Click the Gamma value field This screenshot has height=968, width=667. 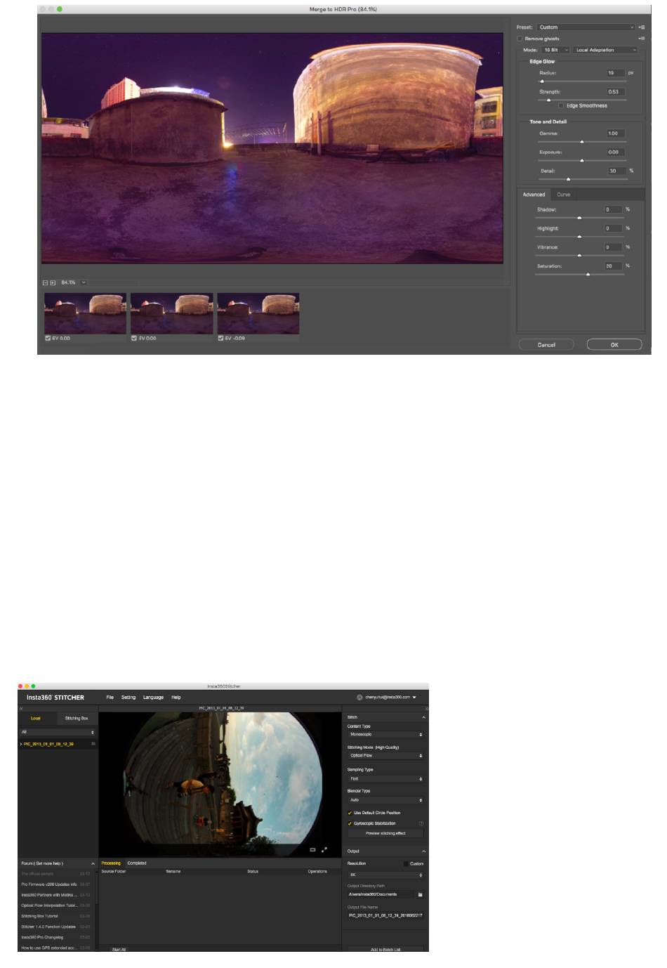615,133
